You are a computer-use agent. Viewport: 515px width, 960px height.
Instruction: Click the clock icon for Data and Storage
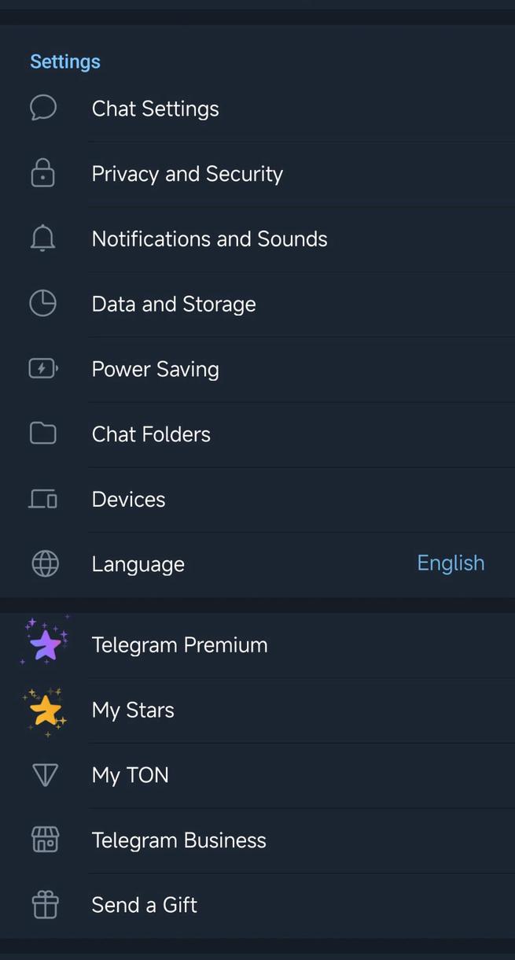[42, 303]
